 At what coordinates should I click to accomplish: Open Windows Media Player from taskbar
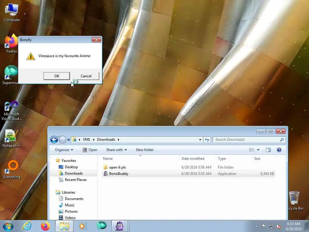[x=82, y=226]
